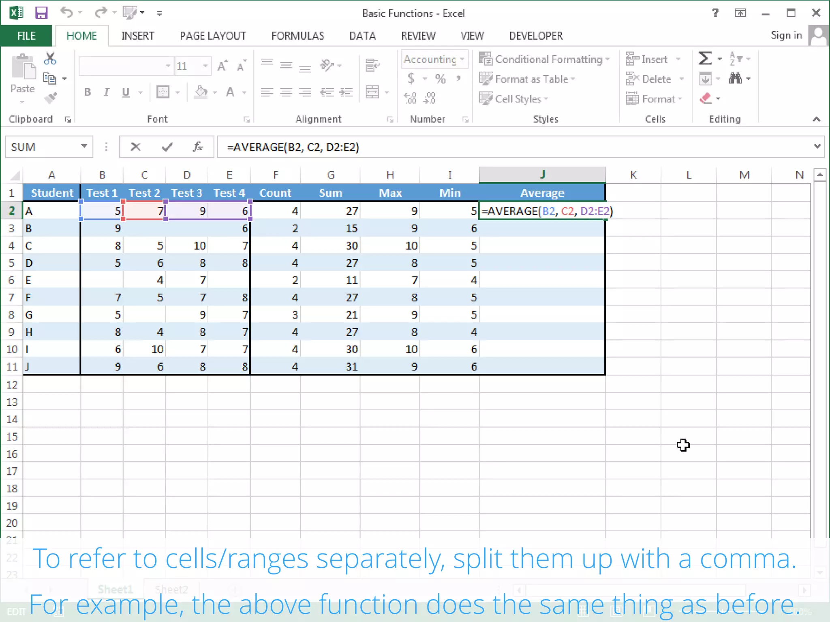
Task: Open the font name combo box
Action: click(x=126, y=66)
